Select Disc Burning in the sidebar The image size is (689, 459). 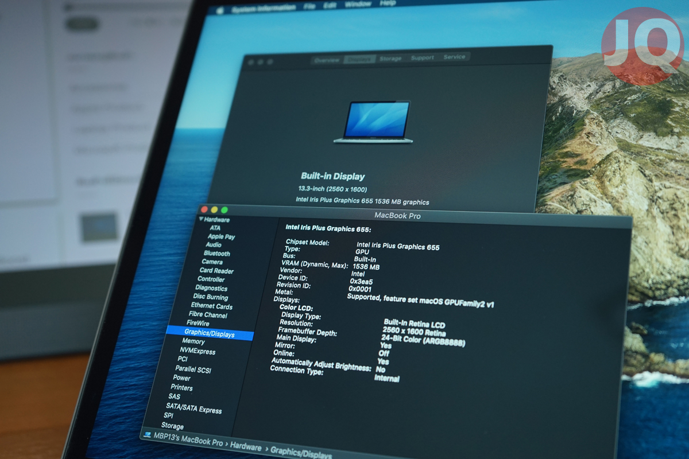[x=210, y=297]
